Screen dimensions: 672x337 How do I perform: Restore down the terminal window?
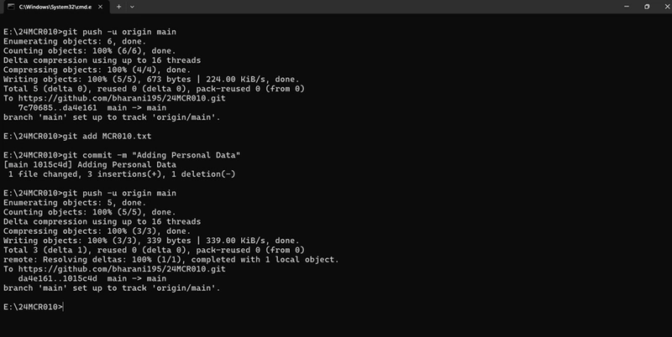pyautogui.click(x=647, y=7)
